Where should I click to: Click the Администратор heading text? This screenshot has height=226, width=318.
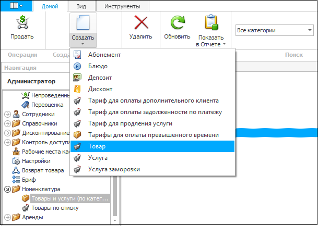31,82
